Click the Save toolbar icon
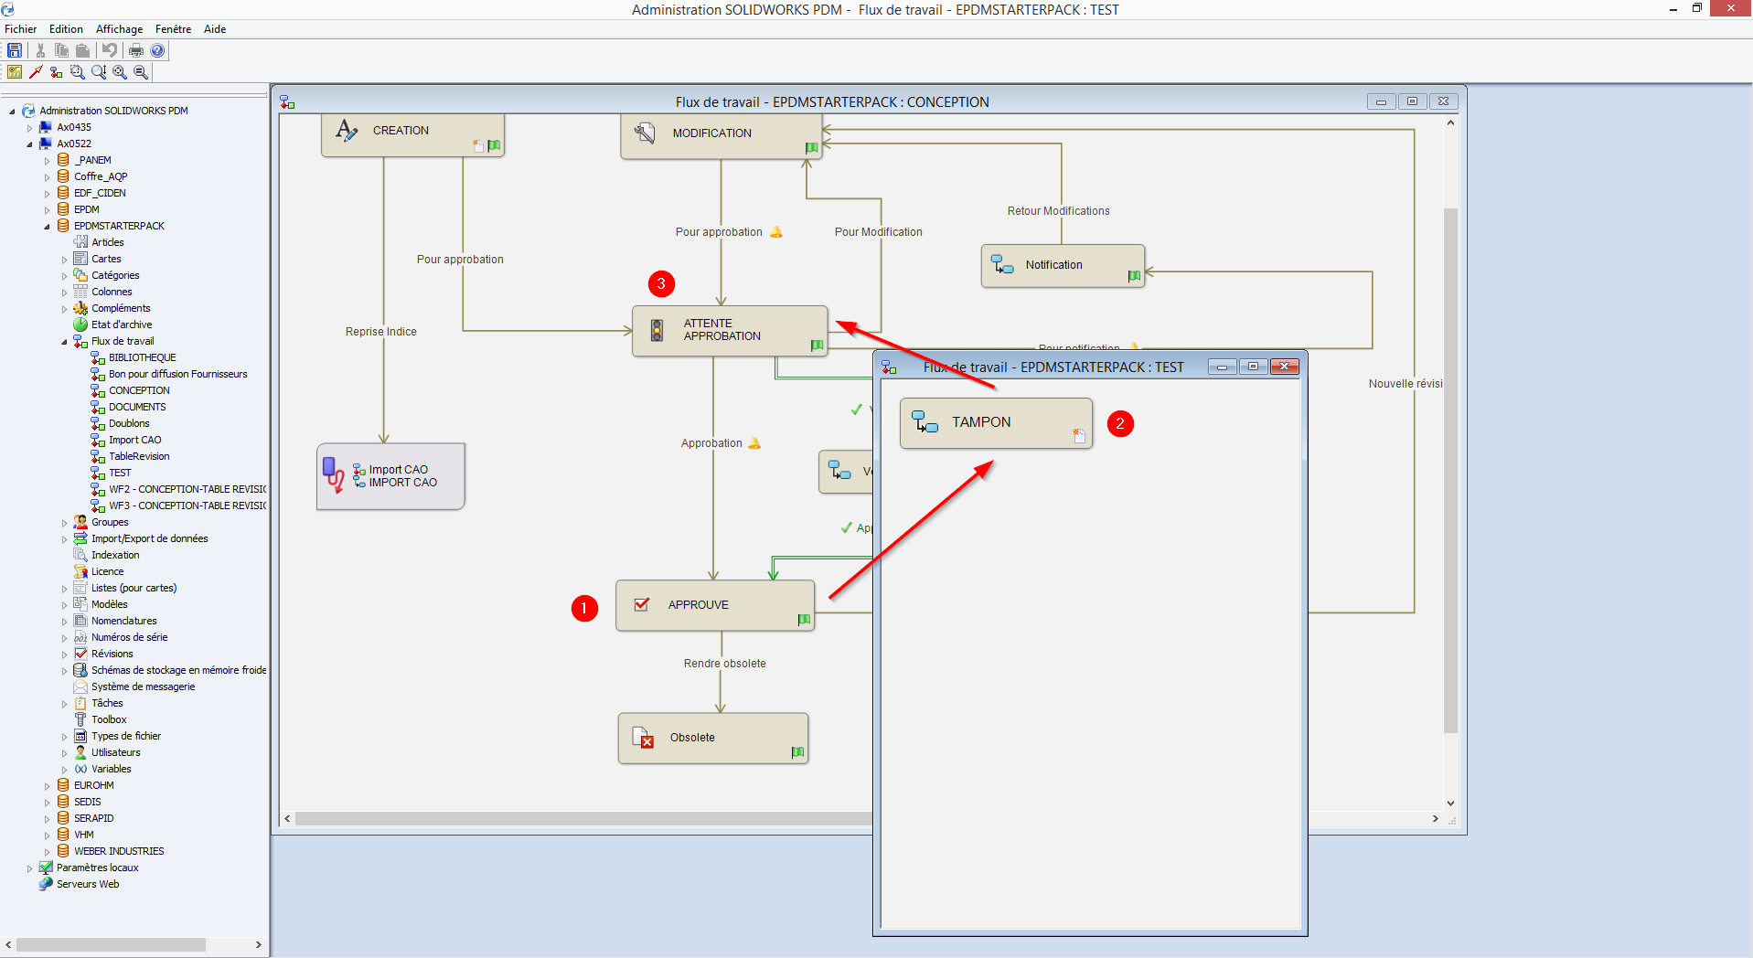This screenshot has height=958, width=1753. 15,50
